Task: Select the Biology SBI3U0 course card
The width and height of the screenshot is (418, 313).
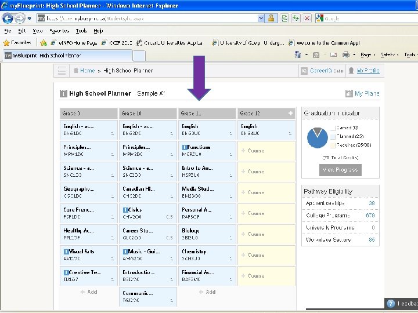Action: pos(207,234)
